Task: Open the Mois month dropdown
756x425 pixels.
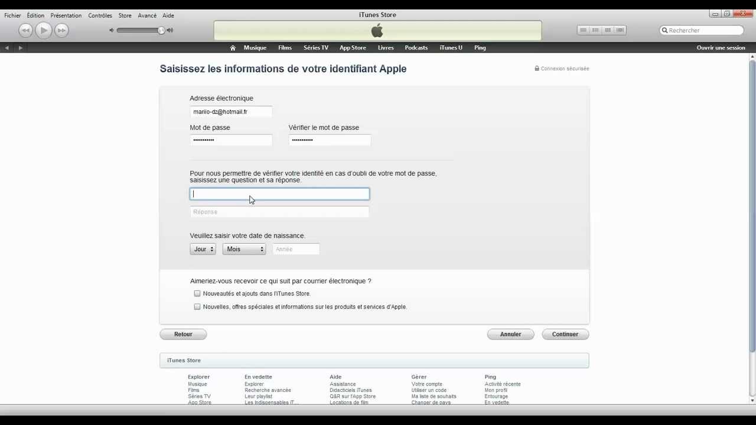Action: tap(245, 249)
